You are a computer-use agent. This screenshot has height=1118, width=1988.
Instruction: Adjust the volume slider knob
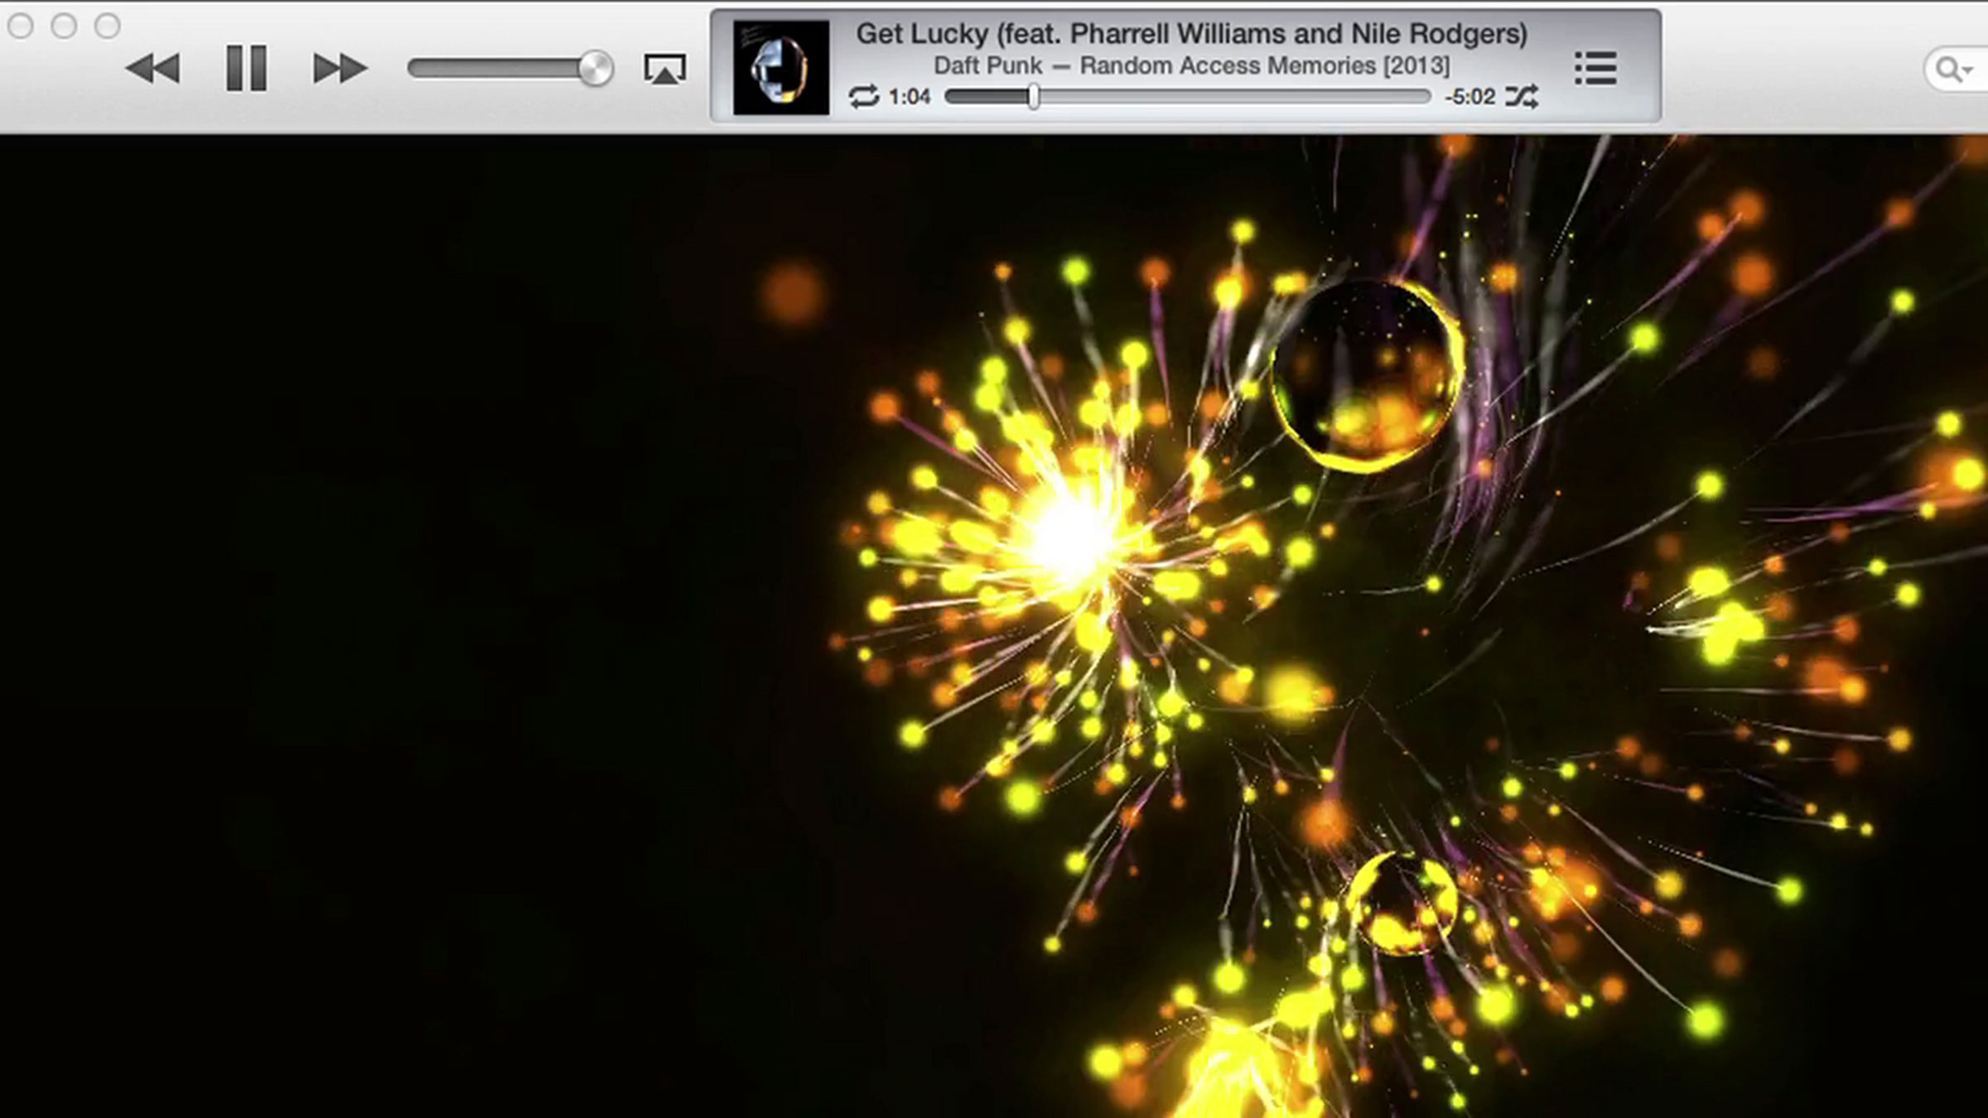595,68
